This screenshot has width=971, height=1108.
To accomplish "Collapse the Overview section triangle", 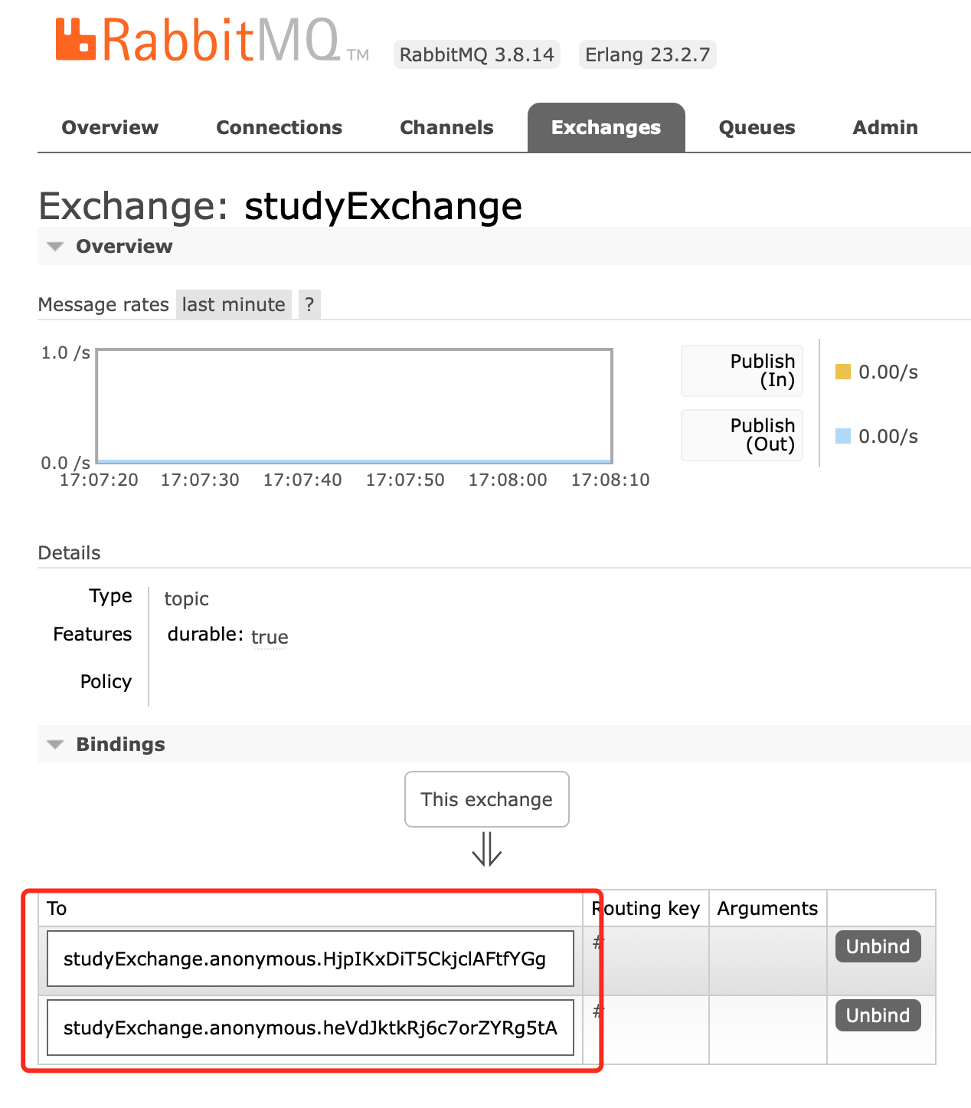I will tap(55, 247).
